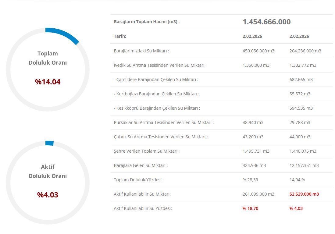
Task: Click the Kurtboğazı value 55.572 m3
Action: [300, 94]
